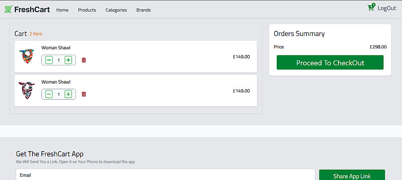Click the orange shawl product thumbnail
This screenshot has height=180, width=402.
[27, 56]
